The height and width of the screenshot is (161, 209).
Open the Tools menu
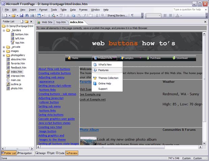54,10
